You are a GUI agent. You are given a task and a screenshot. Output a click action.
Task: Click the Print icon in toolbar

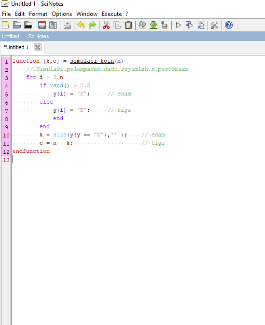[x=67, y=25]
